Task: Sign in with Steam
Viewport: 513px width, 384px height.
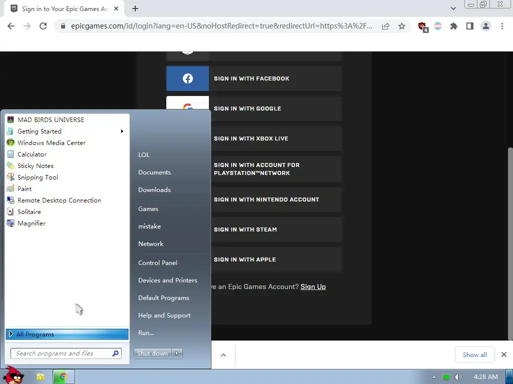Action: [276, 229]
